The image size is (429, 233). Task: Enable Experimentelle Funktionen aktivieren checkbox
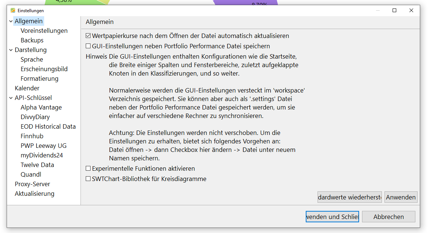[88, 168]
